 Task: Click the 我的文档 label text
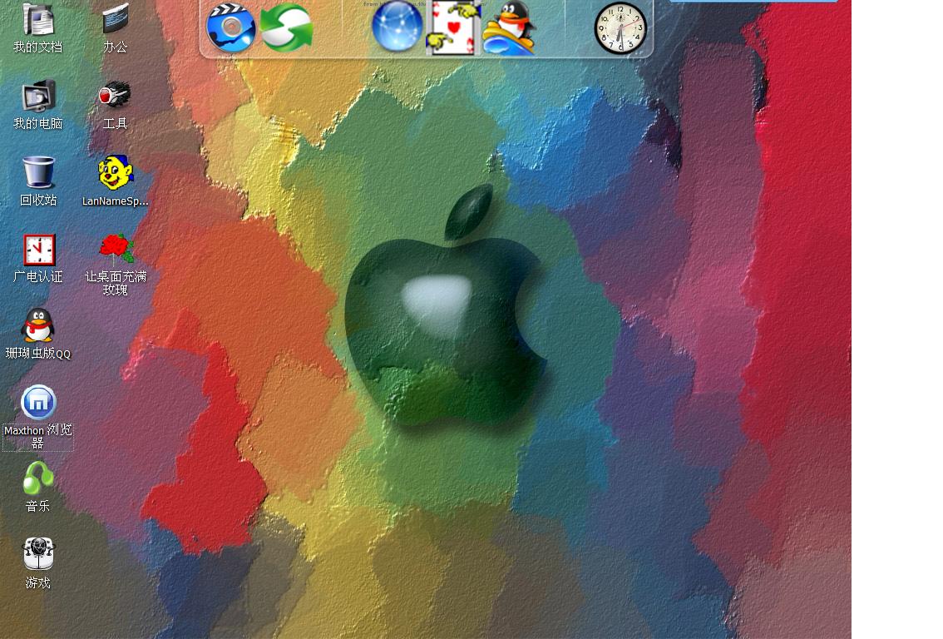point(38,47)
